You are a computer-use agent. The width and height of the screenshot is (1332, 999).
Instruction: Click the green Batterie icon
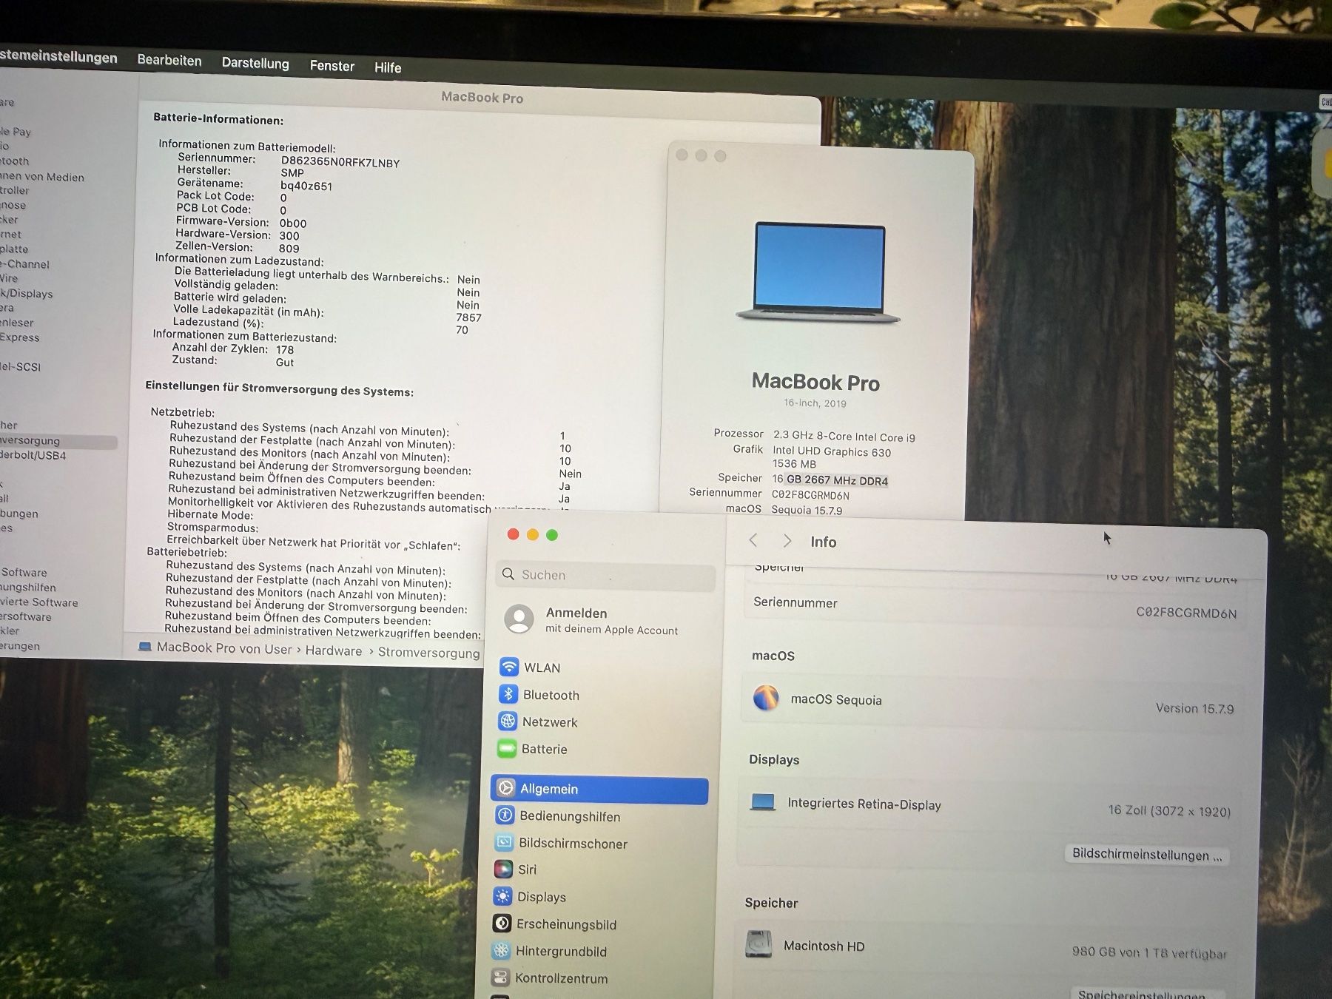[x=507, y=748]
